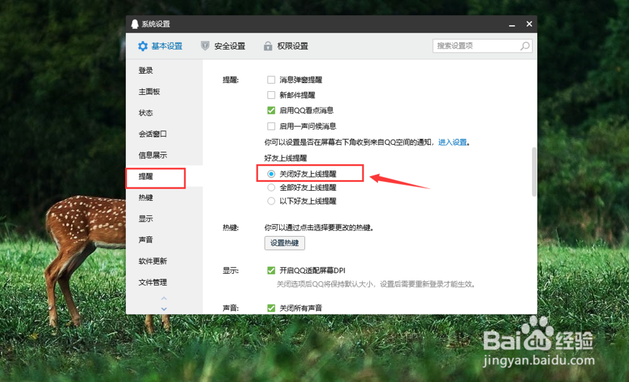The height and width of the screenshot is (382, 629).
Task: Click the 你可以通过点击选择要更改的热键 text
Action: (x=319, y=228)
